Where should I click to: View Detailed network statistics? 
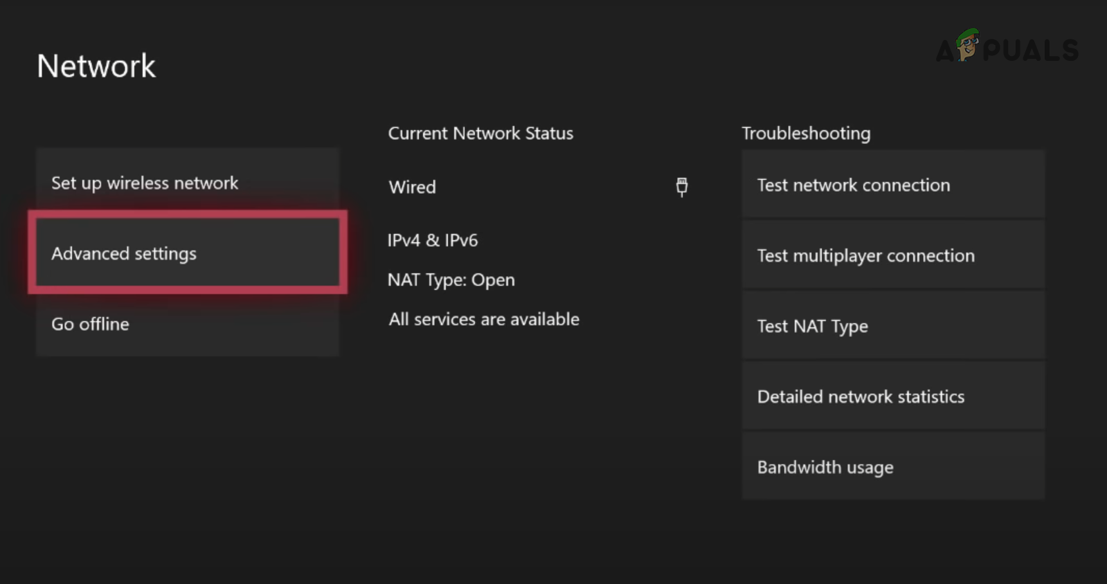coord(893,396)
